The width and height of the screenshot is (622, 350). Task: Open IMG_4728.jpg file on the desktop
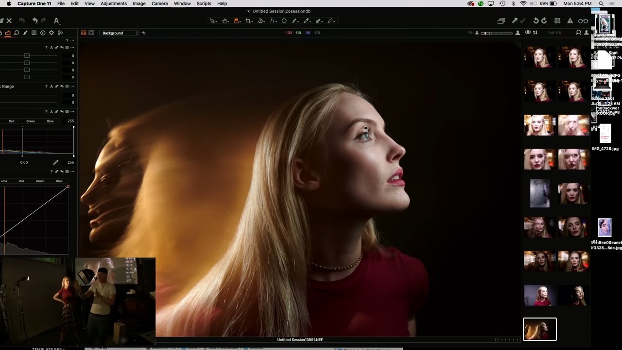tap(605, 137)
